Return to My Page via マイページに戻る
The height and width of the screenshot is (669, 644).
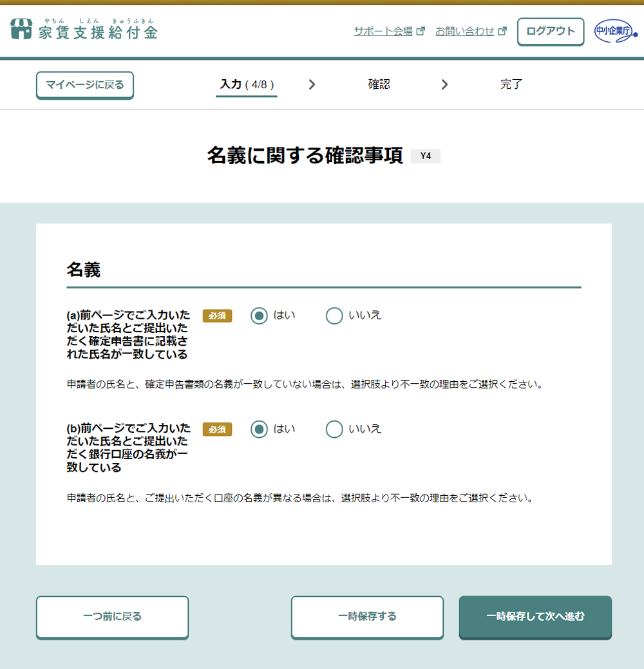(x=85, y=86)
